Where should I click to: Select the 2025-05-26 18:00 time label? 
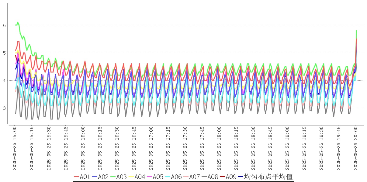pyautogui.click(x=219, y=149)
